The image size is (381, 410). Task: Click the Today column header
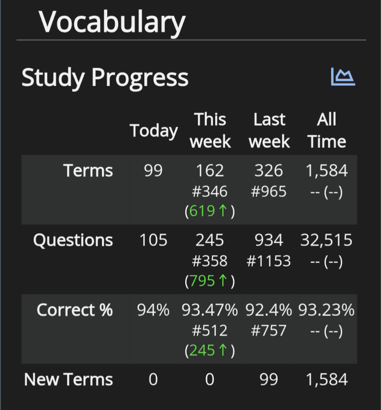[153, 131]
